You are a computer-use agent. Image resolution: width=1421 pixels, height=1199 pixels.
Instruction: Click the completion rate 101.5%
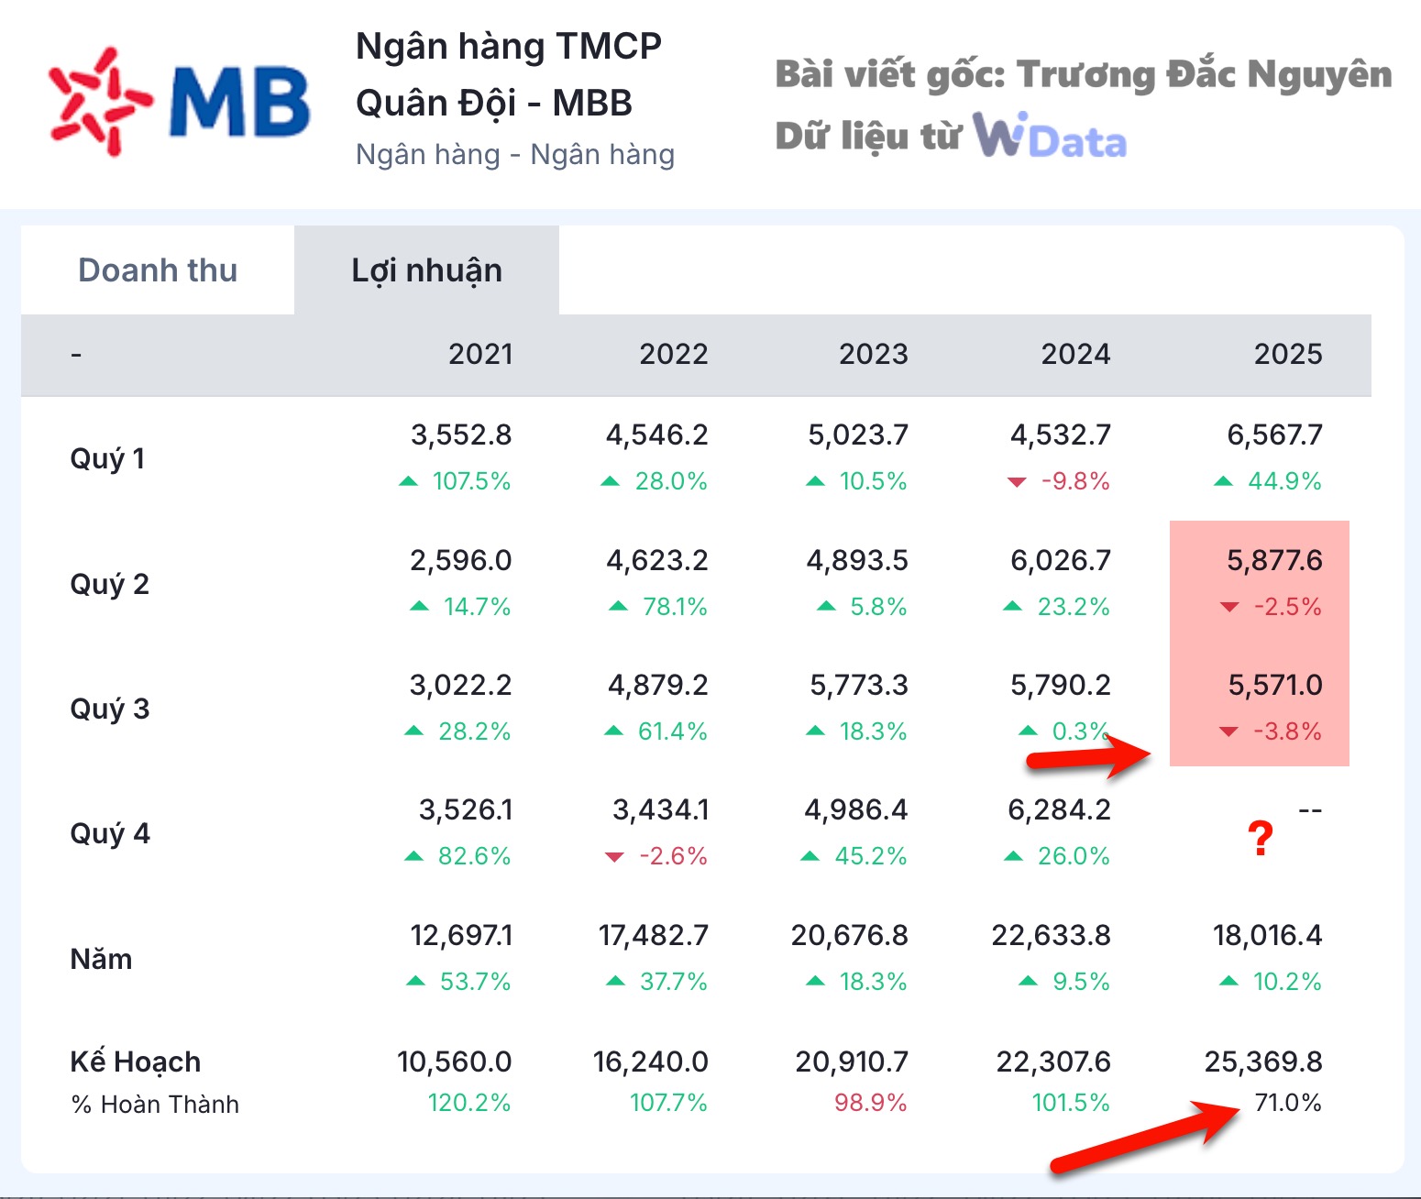(1071, 1103)
